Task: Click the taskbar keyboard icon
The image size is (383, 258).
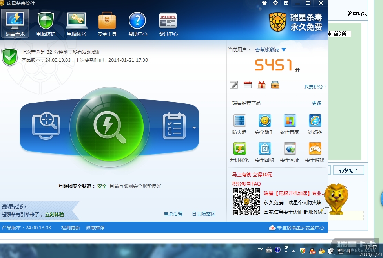Action: pyautogui.click(x=269, y=250)
